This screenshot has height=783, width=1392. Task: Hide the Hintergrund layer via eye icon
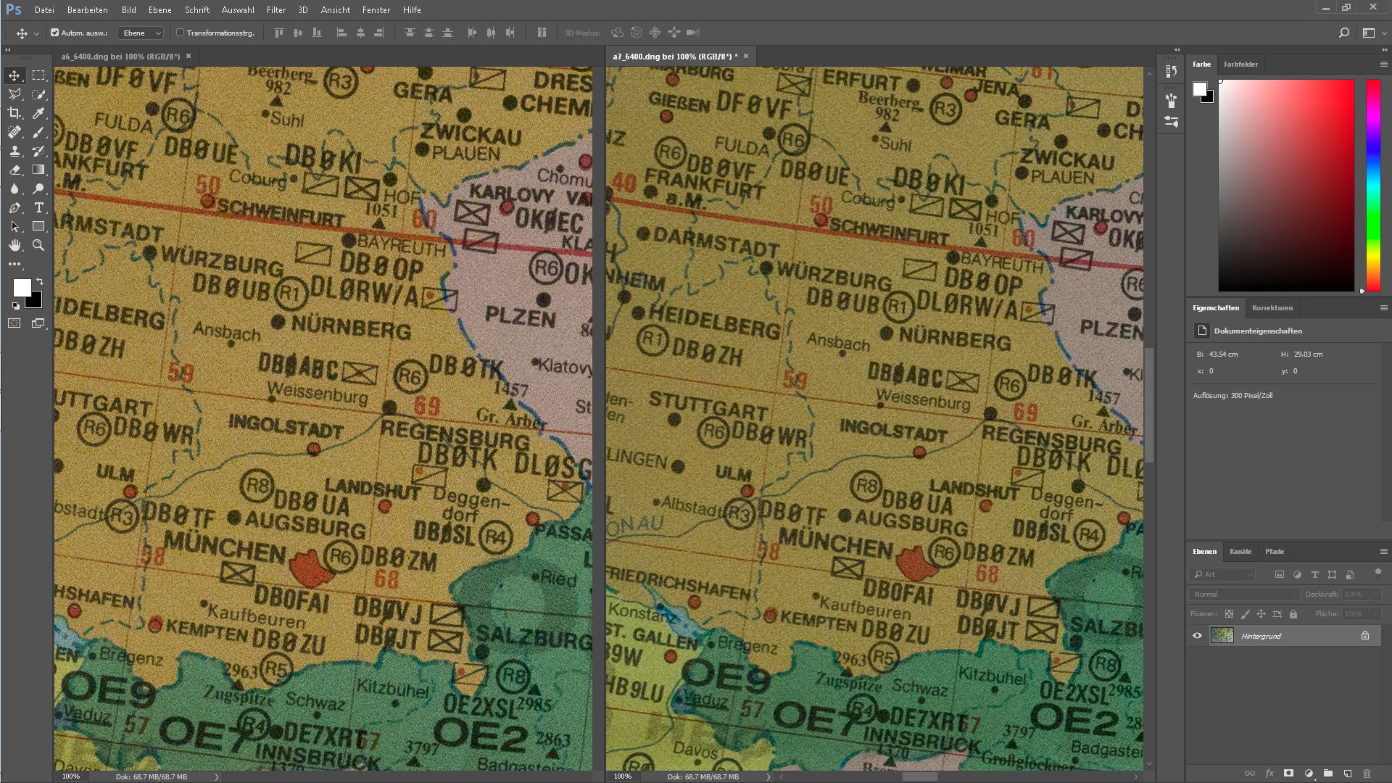click(x=1197, y=636)
